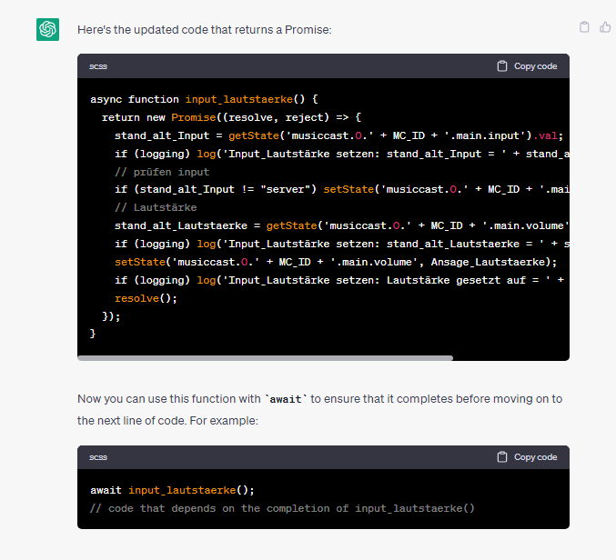Copy code of the Promise function block
Screen dimensions: 616x560
pyautogui.click(x=527, y=66)
